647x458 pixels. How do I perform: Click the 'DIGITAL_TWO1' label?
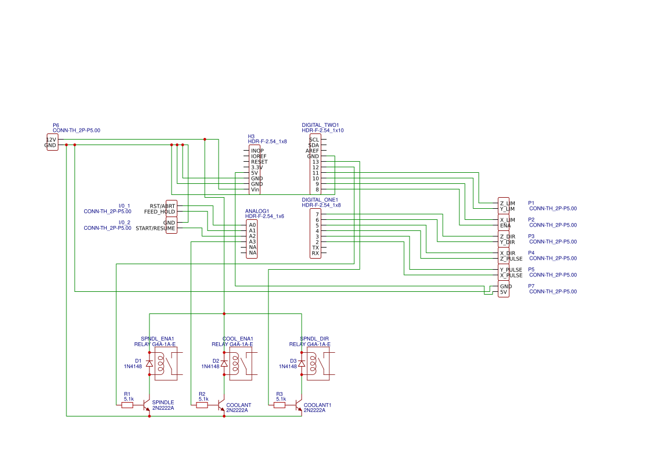coord(320,125)
